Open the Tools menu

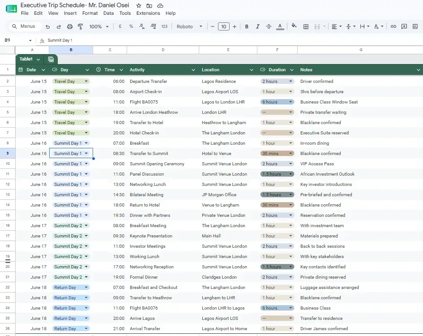[x=125, y=13]
